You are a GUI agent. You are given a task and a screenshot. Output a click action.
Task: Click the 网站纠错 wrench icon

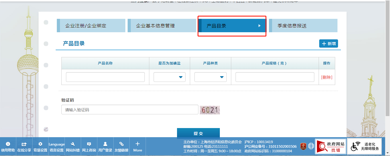click(73, 147)
